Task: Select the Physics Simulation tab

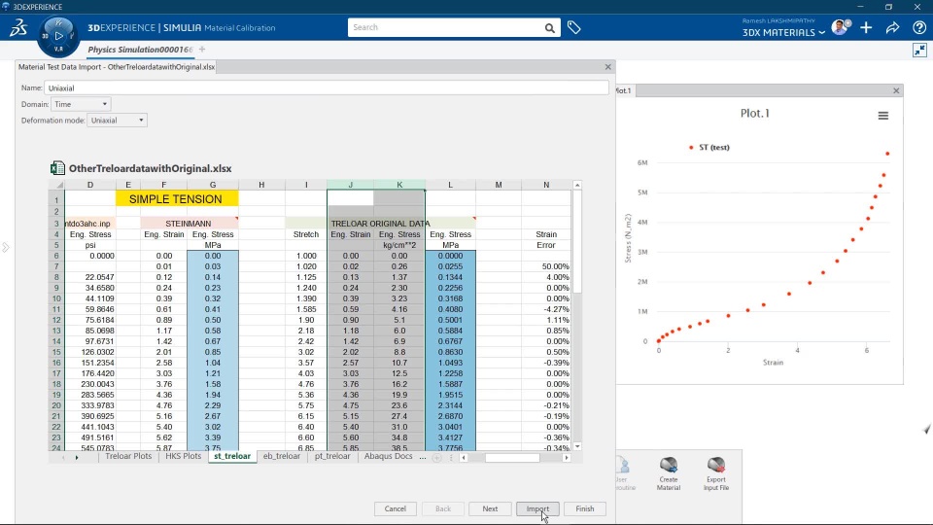Action: pyautogui.click(x=140, y=50)
